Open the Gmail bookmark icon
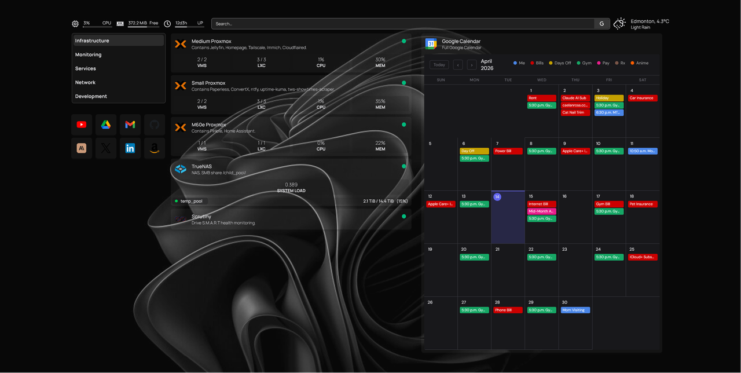The image size is (741, 373). click(130, 125)
